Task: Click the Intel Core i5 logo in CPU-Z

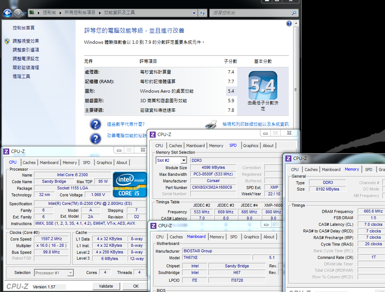Action: (130, 185)
